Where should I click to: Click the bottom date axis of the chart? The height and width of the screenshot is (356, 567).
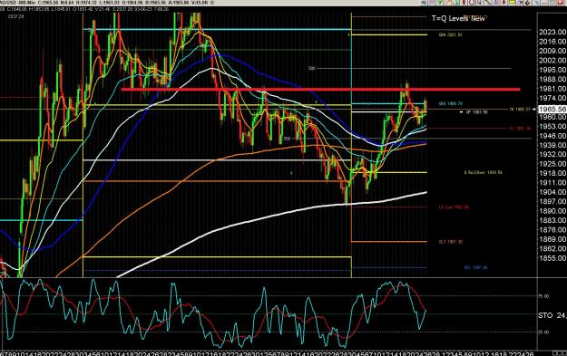pos(268,353)
